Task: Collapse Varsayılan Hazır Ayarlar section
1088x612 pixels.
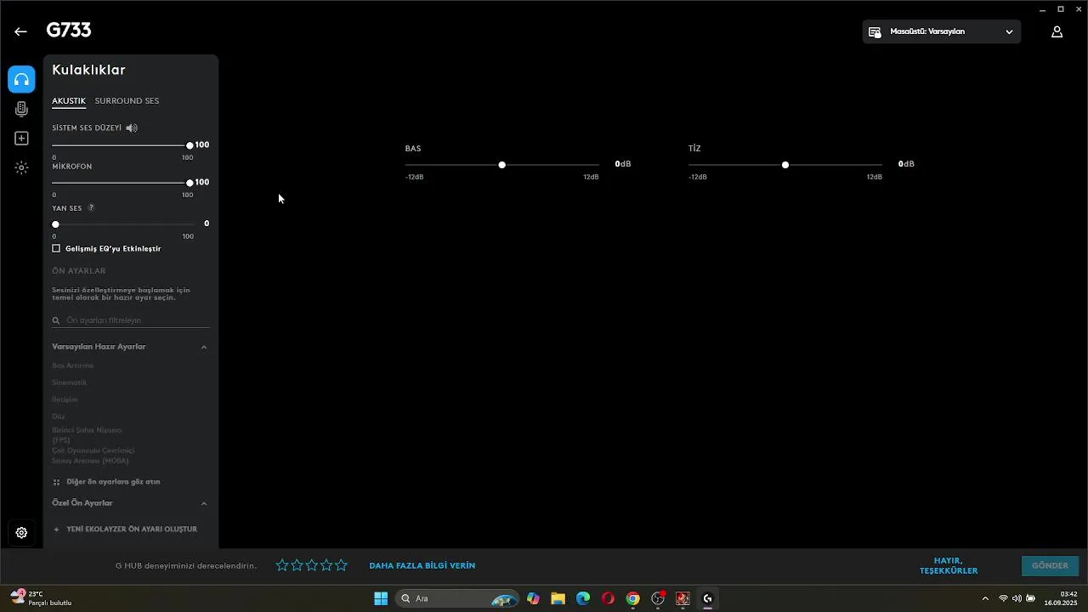Action: 204,347
